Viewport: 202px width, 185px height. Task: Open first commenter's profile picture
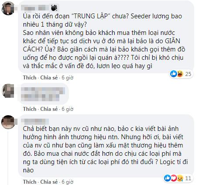[x=8, y=8]
